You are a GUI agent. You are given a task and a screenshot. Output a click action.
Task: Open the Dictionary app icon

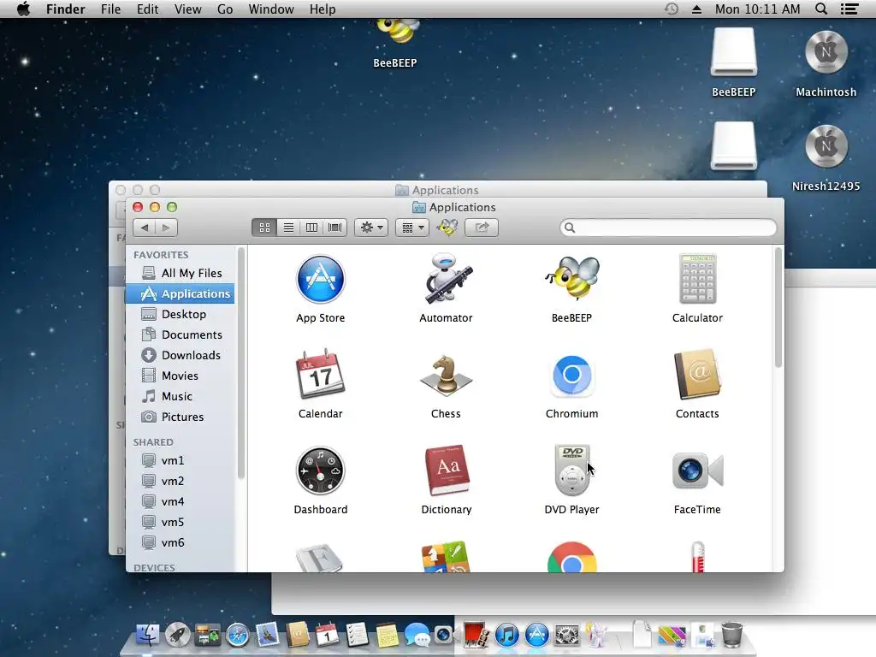tap(447, 471)
